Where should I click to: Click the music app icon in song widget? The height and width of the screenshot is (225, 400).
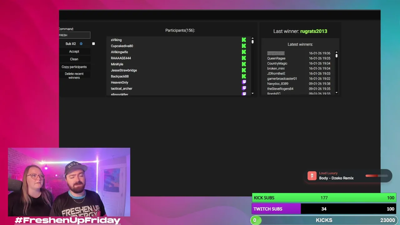tap(312, 176)
